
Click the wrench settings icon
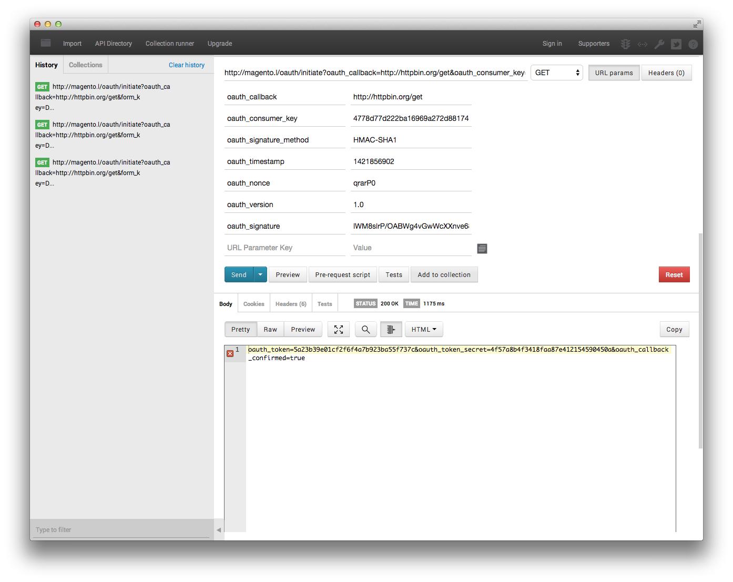(659, 44)
